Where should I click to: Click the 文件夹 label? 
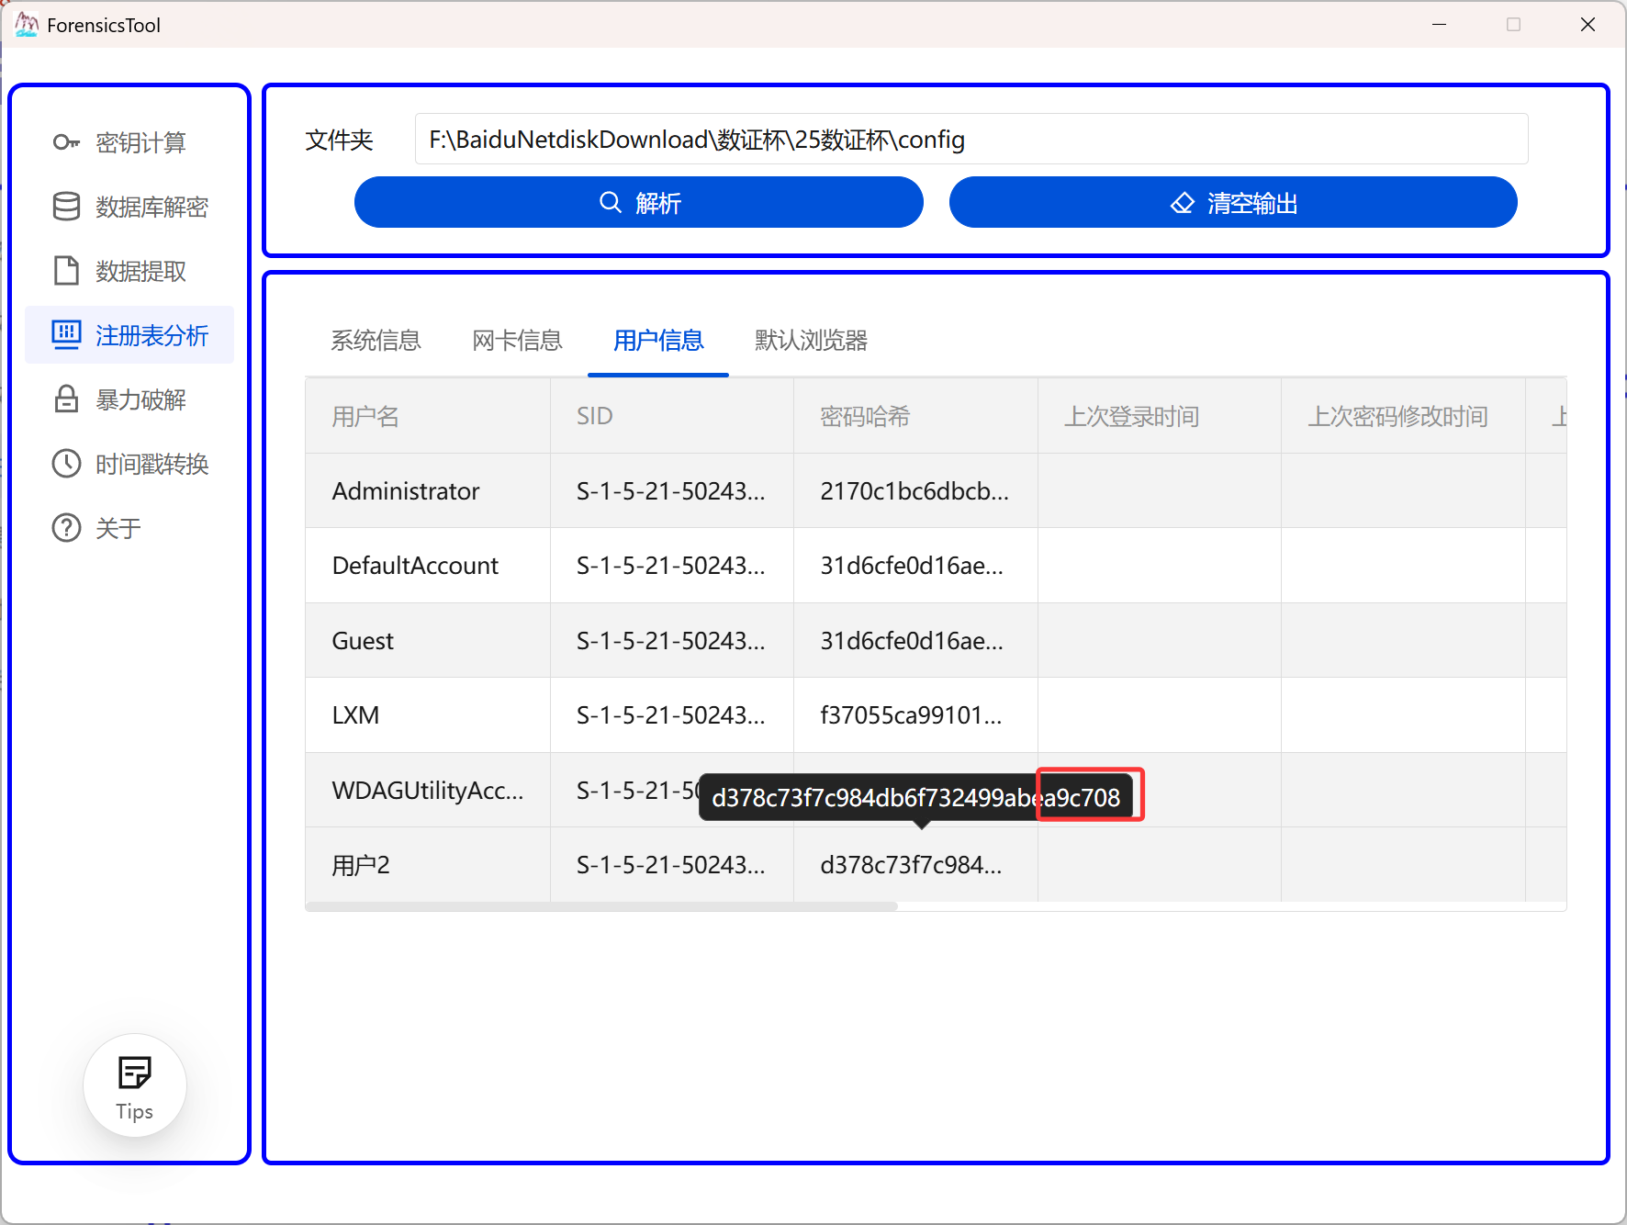(x=339, y=140)
